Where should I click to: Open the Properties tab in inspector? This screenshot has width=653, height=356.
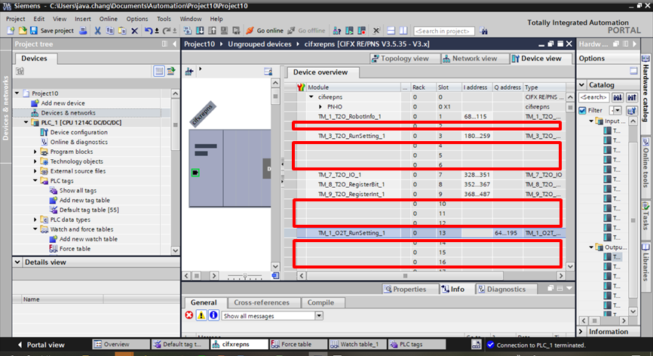coord(409,289)
